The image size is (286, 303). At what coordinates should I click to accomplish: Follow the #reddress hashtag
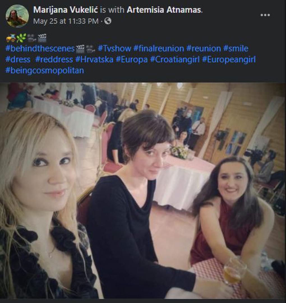[54, 59]
